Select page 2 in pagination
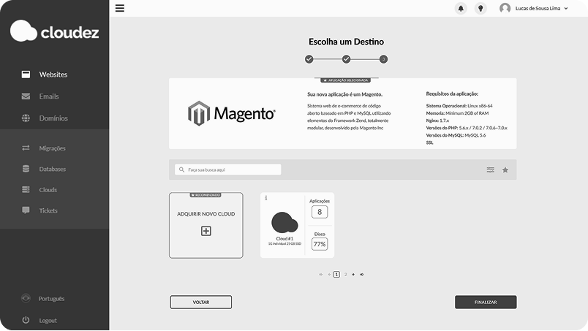 pos(345,275)
